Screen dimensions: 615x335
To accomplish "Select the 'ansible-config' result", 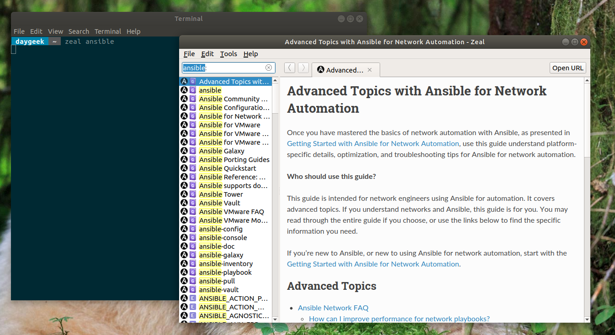I will coord(226,229).
